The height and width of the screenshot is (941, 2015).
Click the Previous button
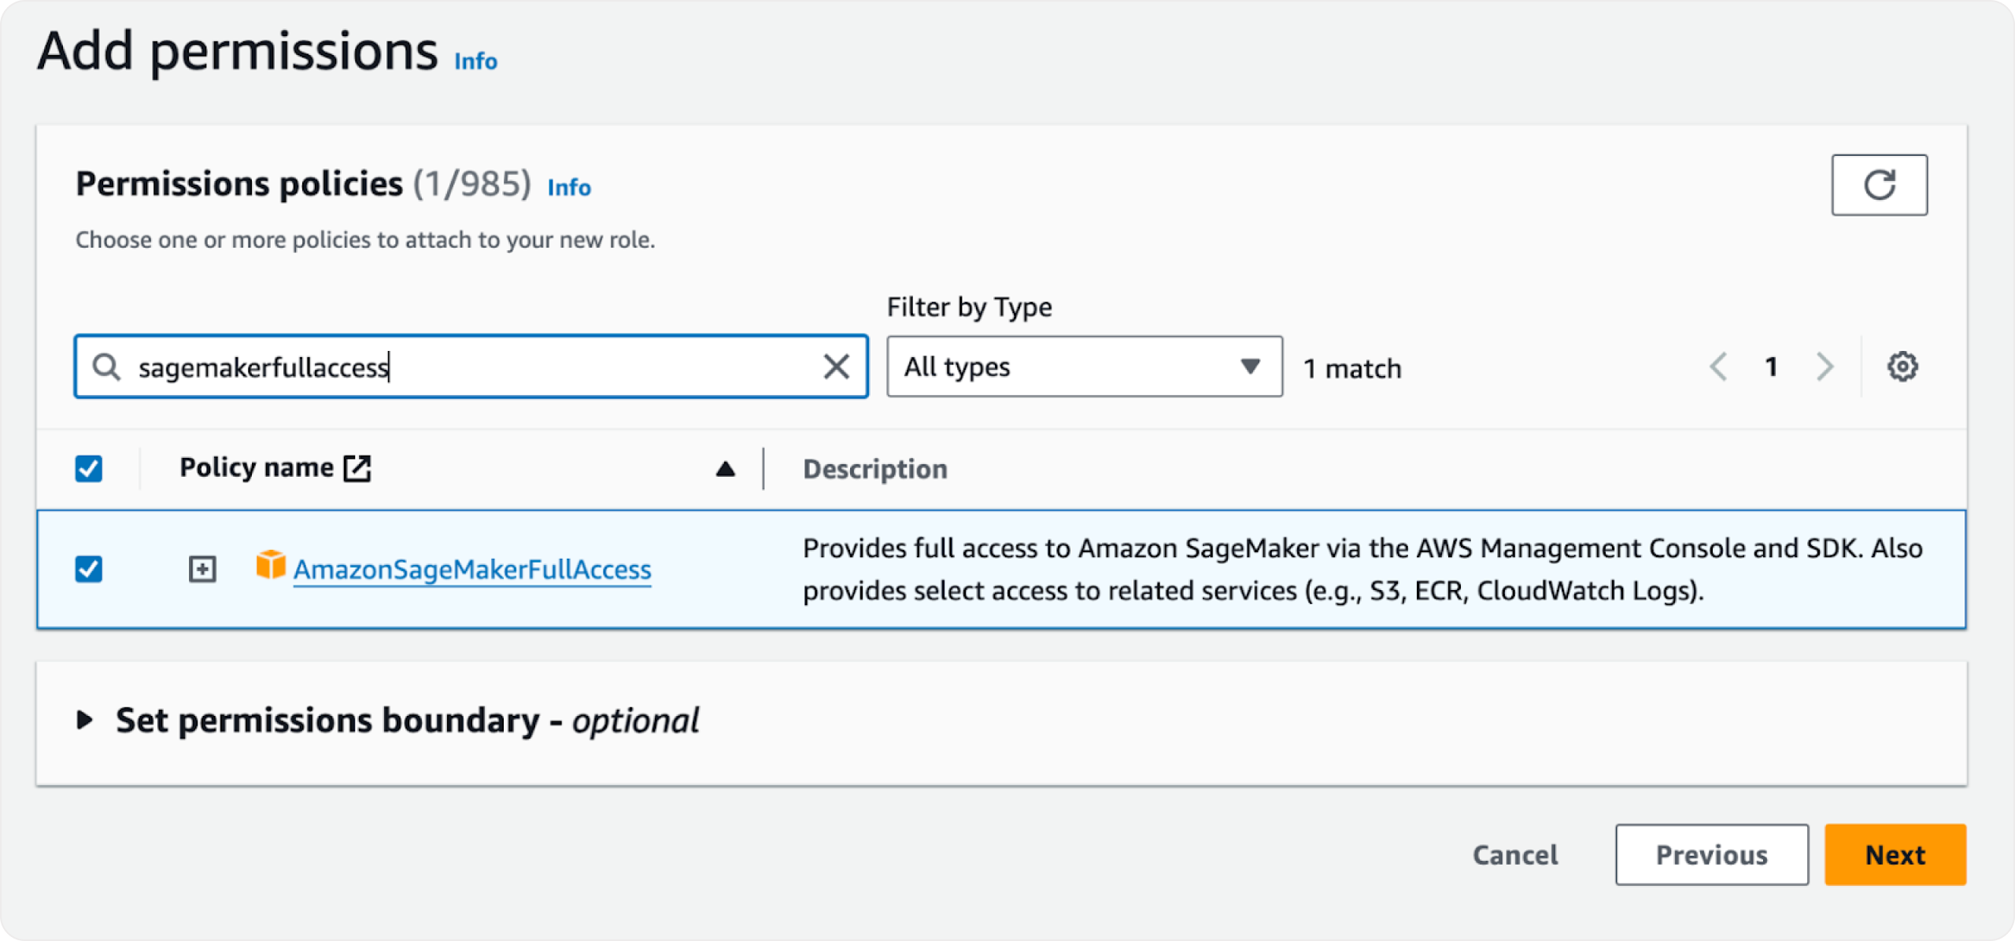[x=1711, y=854]
